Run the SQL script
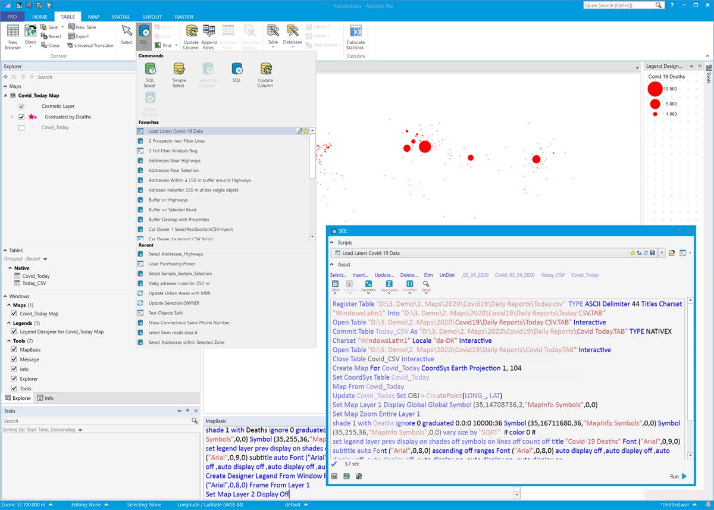Image resolution: width=714 pixels, height=510 pixels. (677, 476)
